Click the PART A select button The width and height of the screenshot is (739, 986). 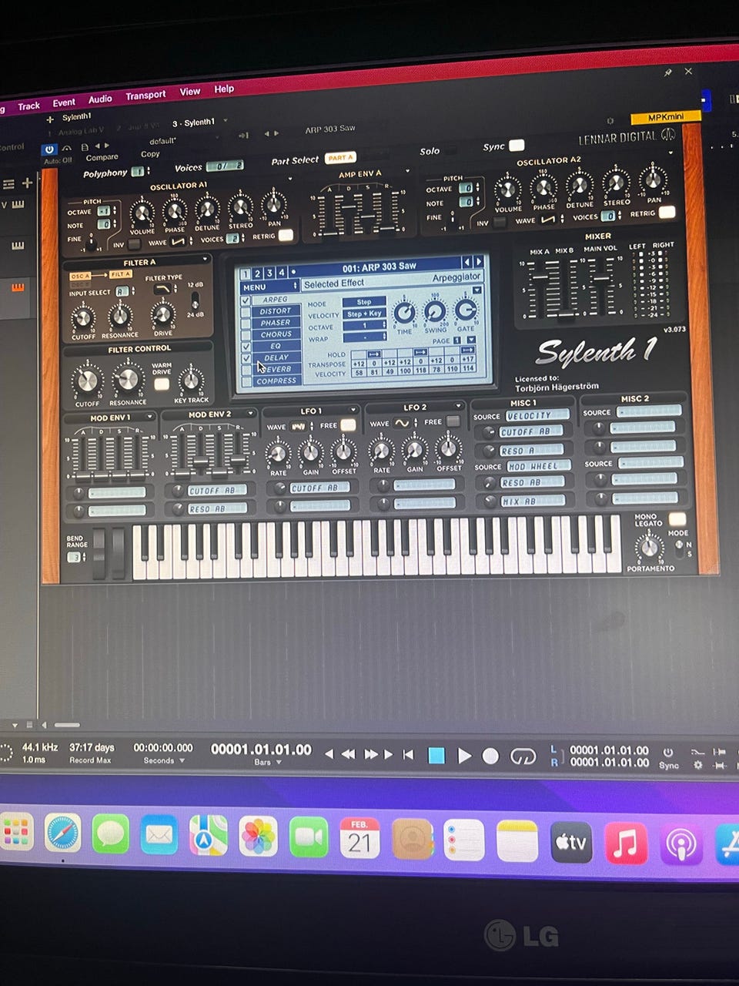tap(339, 158)
